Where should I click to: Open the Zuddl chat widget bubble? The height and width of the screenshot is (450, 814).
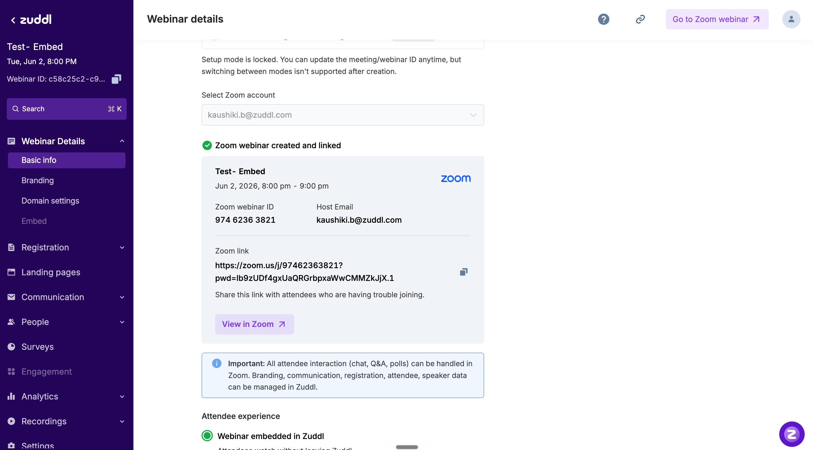point(792,434)
